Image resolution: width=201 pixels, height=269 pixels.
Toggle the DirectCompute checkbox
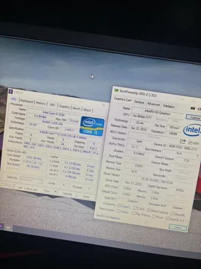[148, 210]
